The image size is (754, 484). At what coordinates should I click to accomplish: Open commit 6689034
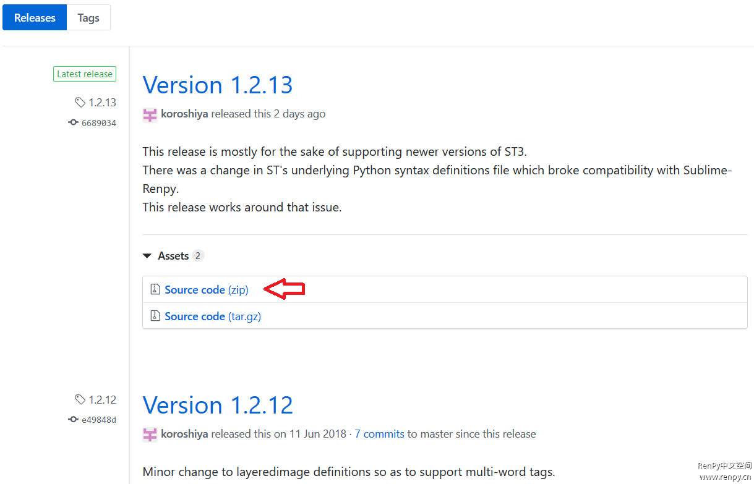click(x=99, y=123)
